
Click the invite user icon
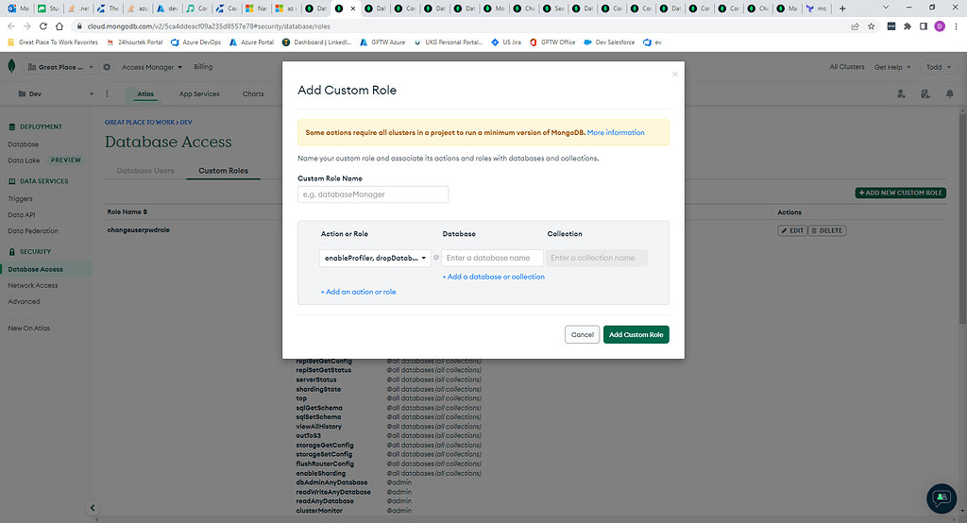coord(901,94)
